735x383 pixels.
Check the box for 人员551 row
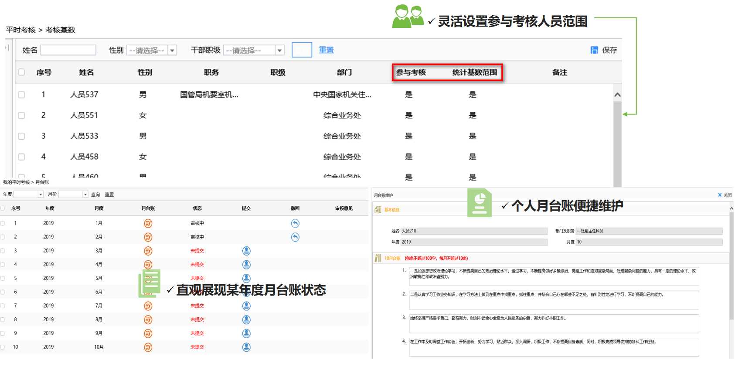pyautogui.click(x=21, y=116)
